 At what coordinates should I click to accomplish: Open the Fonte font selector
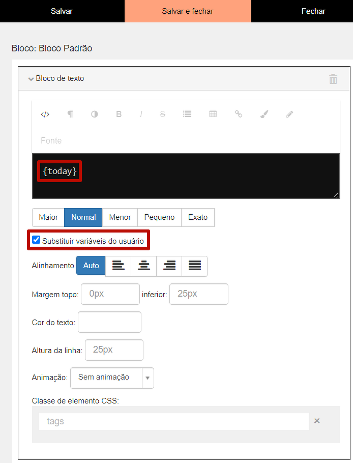click(51, 141)
